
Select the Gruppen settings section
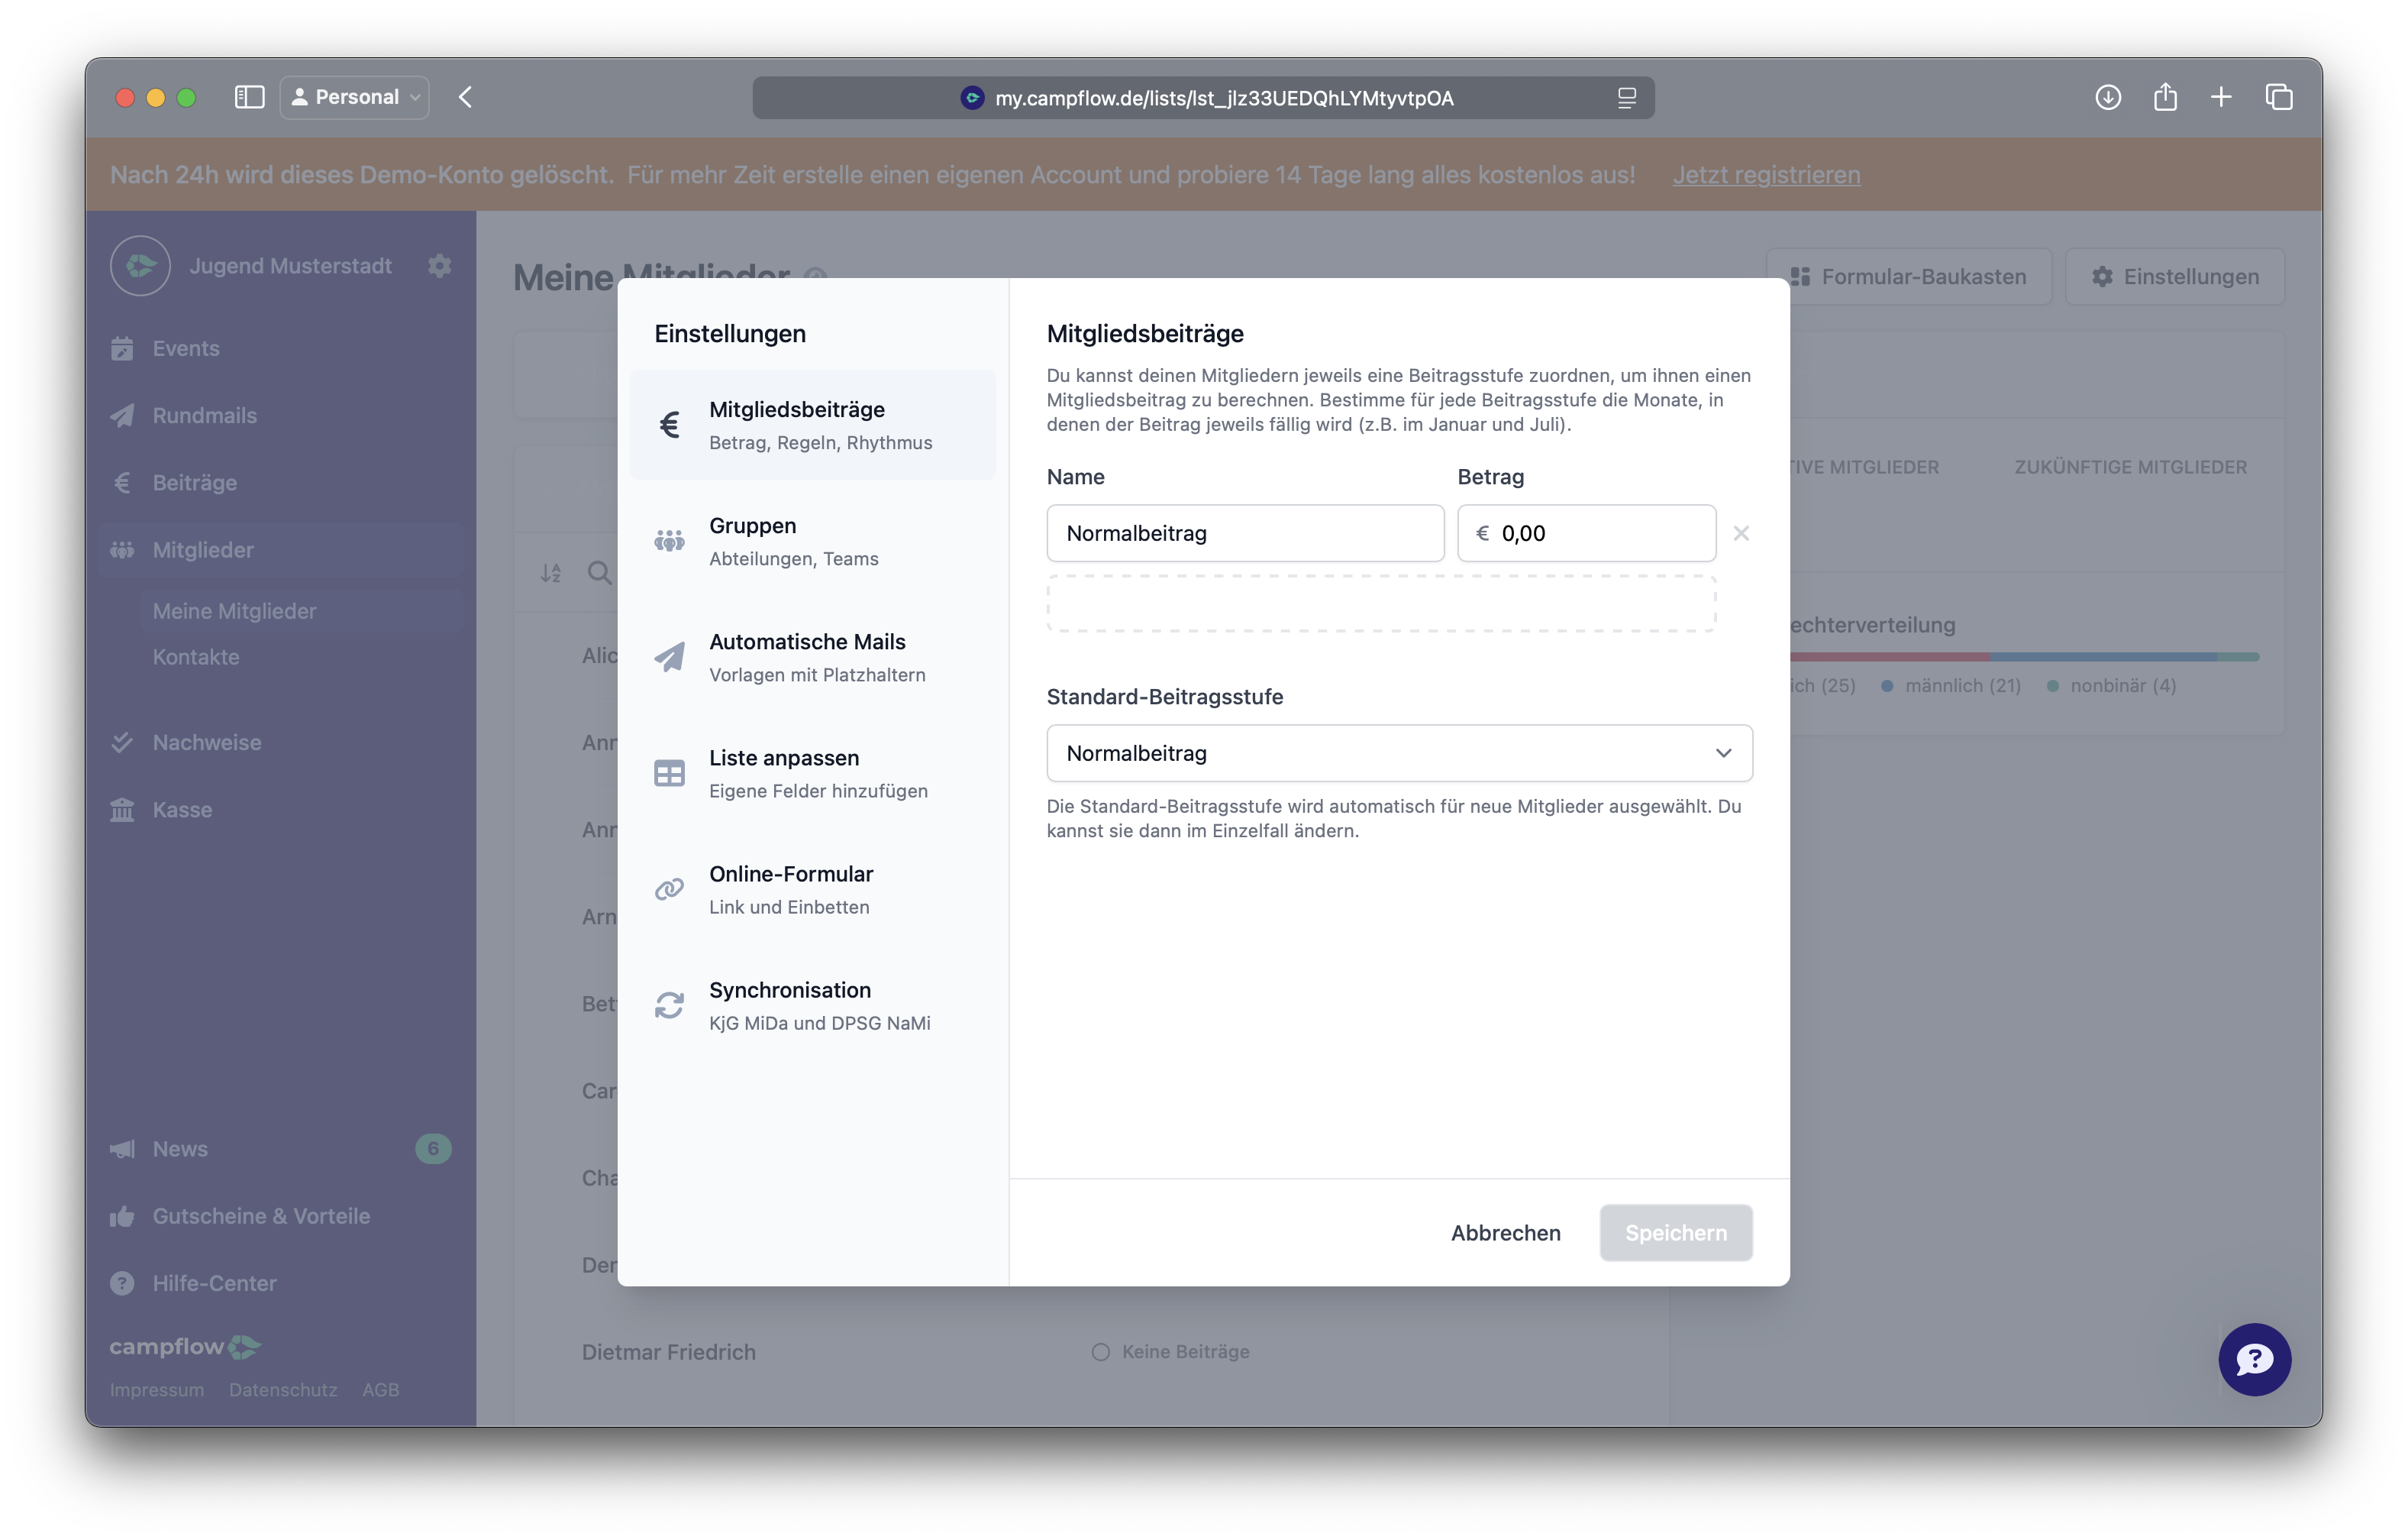tap(813, 542)
